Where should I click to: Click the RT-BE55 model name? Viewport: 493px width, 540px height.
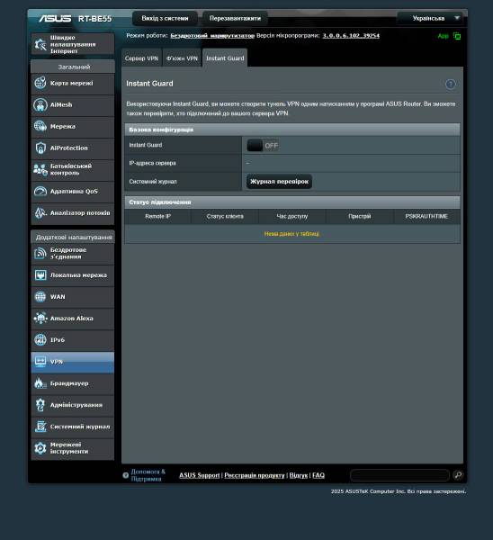pyautogui.click(x=95, y=19)
